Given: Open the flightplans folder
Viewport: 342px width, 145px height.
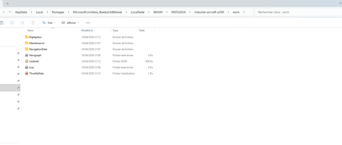Looking at the screenshot, I should pos(35,37).
